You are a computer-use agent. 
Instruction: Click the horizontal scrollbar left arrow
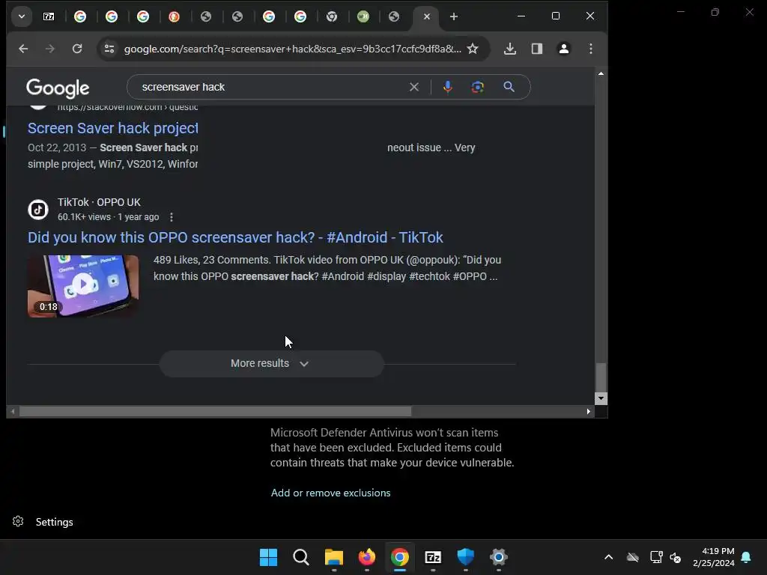pyautogui.click(x=13, y=412)
